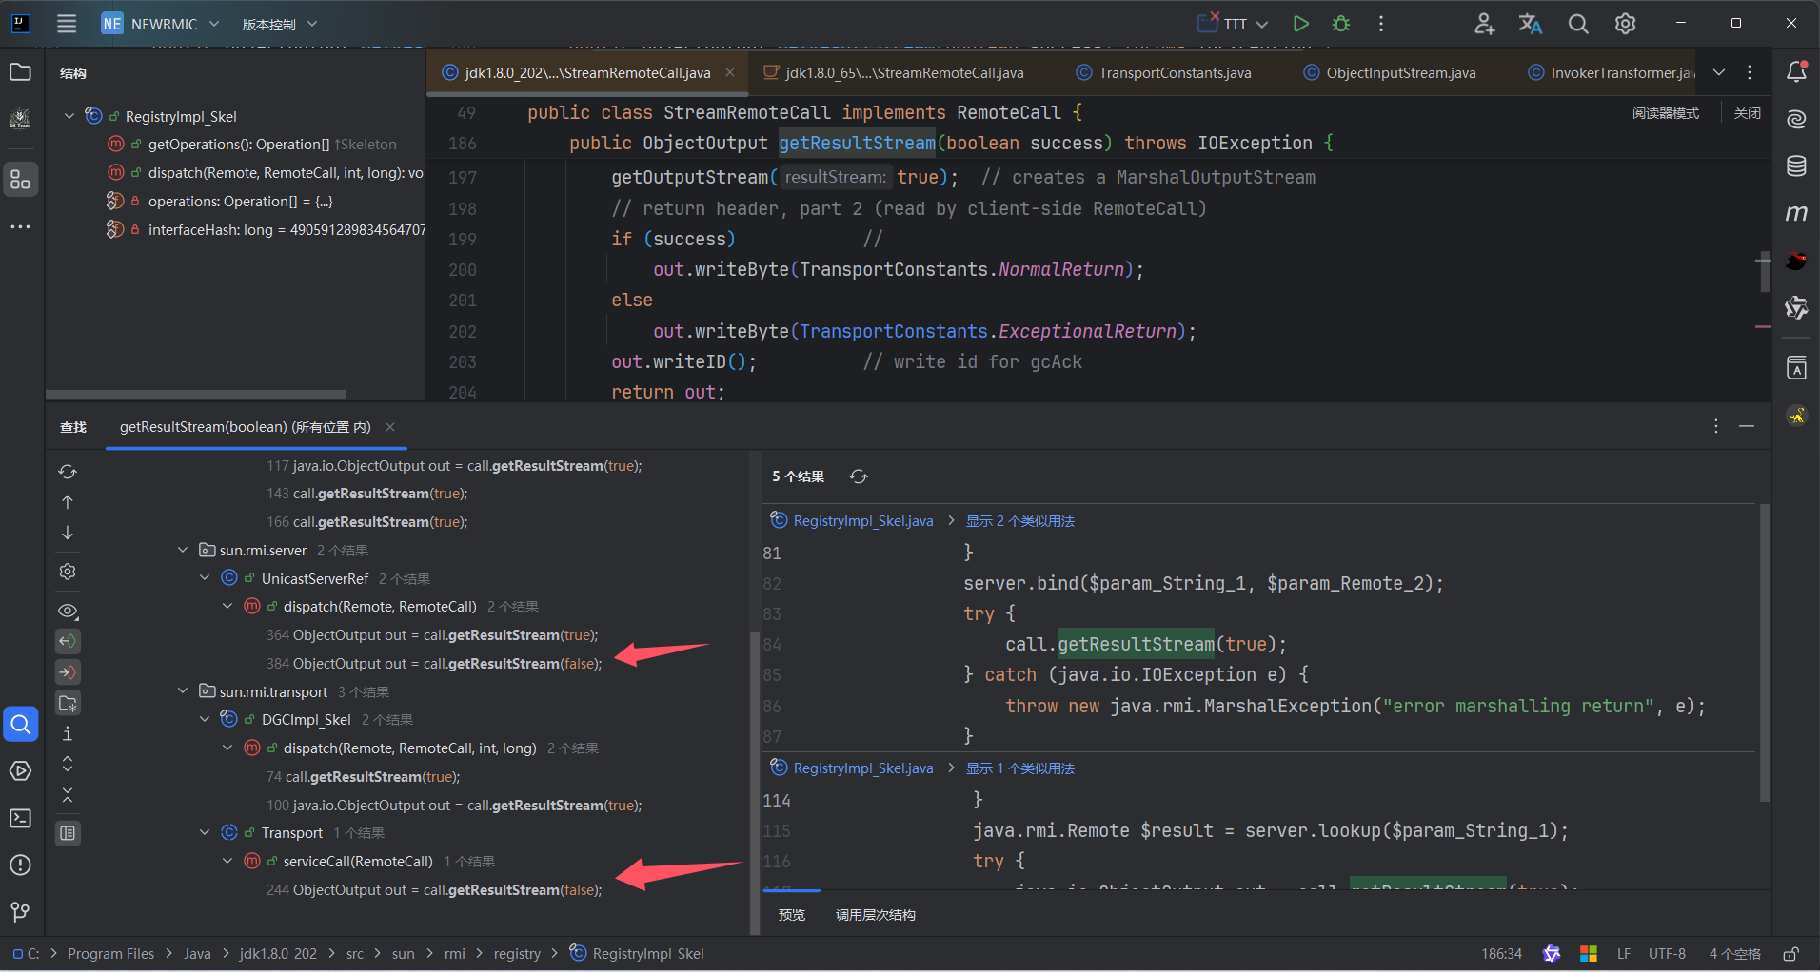Click 显示 2 个类似用法 link
The image size is (1820, 972).
(1019, 521)
